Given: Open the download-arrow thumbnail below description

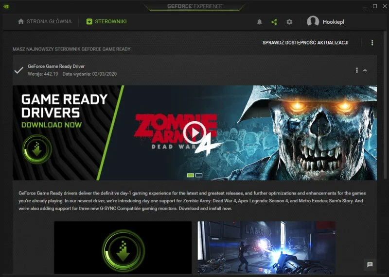Looking at the screenshot, I should pos(123,247).
